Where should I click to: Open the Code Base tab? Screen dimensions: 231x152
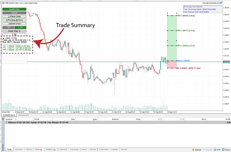[104, 149]
